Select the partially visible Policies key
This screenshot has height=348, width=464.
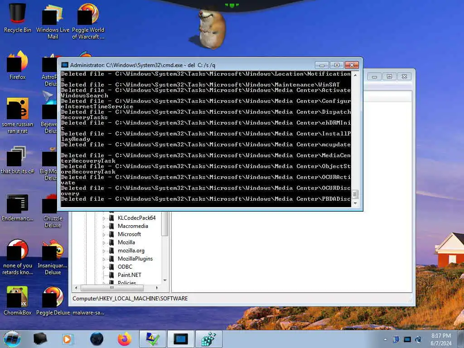pyautogui.click(x=127, y=283)
